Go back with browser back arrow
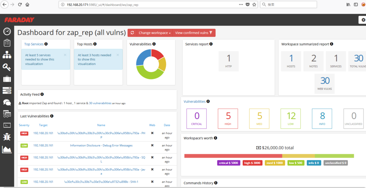This screenshot has width=366, height=188. pos(4,4)
